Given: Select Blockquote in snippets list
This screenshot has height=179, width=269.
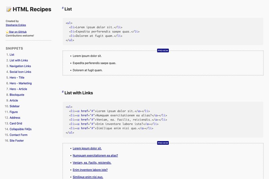Looking at the screenshot, I should (17, 95).
